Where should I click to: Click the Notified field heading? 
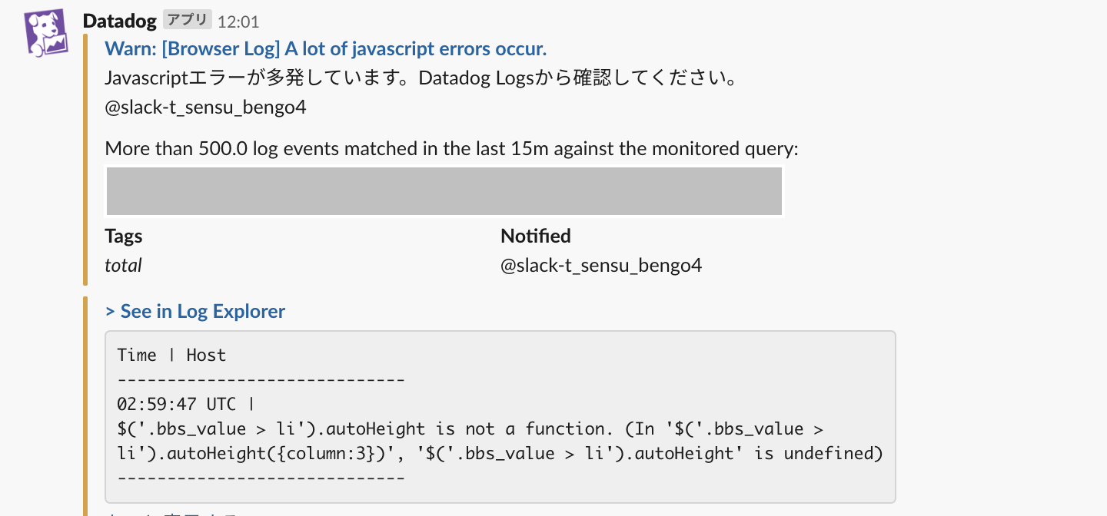[535, 236]
